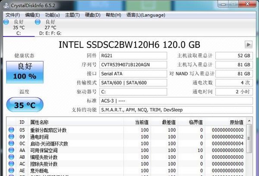Click the scroll up arrow of the attribute list

point(249,121)
